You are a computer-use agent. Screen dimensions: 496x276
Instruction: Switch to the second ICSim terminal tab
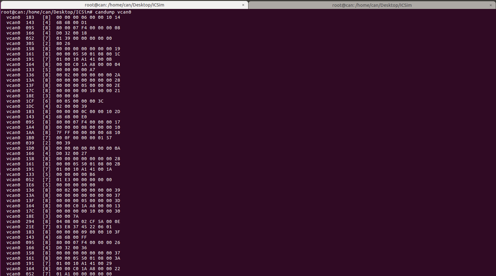[x=372, y=5]
